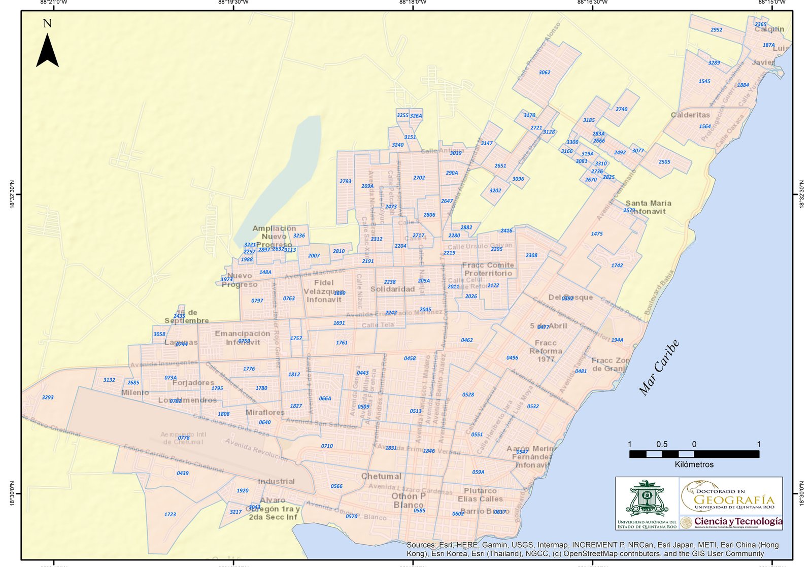
Task: Select the zone labeled 2702
Action: [419, 178]
